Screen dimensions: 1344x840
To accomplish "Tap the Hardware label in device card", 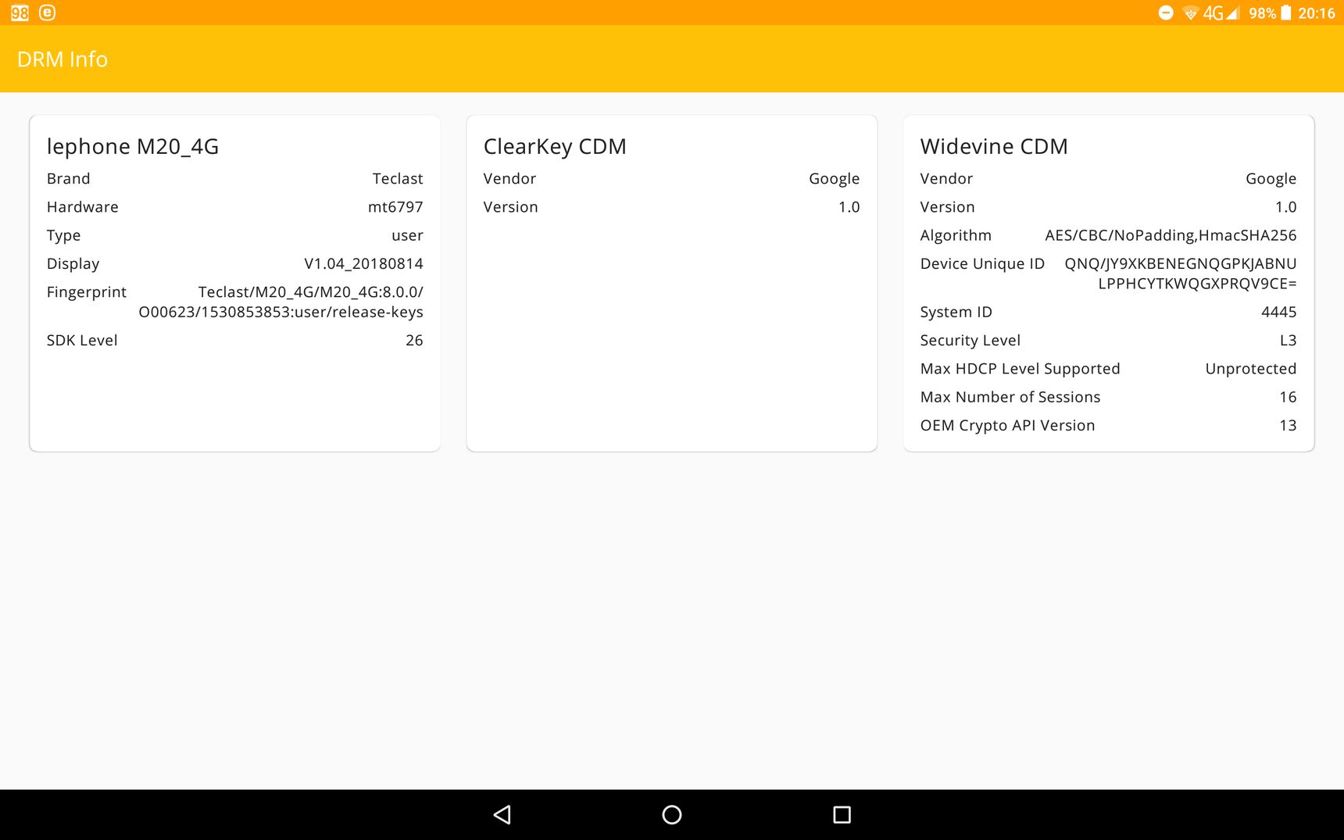I will 83,206.
